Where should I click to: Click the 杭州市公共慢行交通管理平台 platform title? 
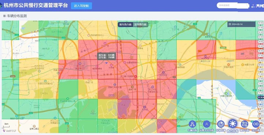[36, 6]
